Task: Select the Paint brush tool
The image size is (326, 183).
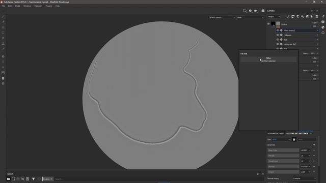Action: click(x=3, y=17)
